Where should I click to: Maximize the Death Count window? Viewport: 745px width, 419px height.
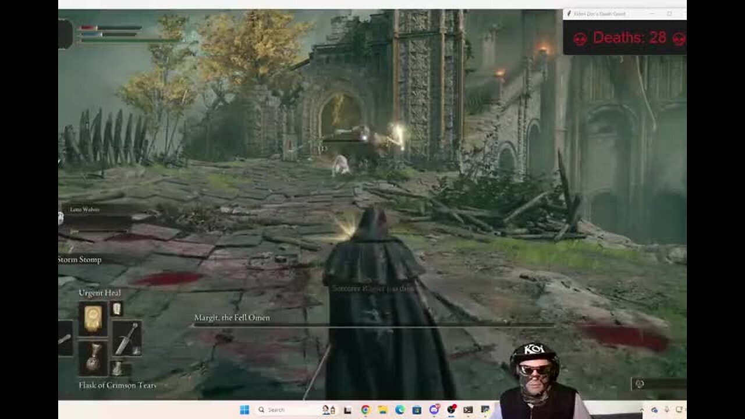669,13
